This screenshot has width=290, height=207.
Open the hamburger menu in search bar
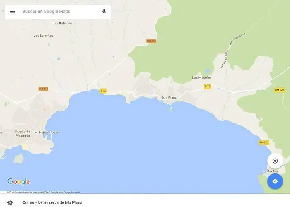(12, 12)
